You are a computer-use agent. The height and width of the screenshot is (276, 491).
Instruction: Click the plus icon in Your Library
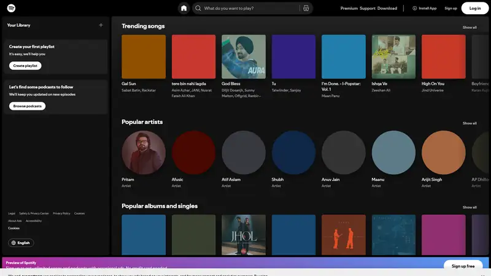click(101, 25)
